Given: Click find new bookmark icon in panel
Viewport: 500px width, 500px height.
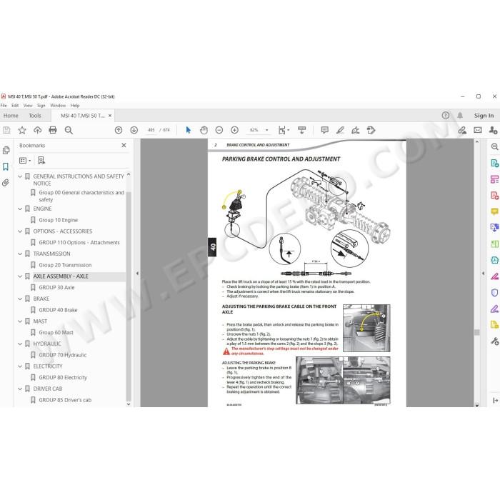Looking at the screenshot, I should pyautogui.click(x=41, y=161).
